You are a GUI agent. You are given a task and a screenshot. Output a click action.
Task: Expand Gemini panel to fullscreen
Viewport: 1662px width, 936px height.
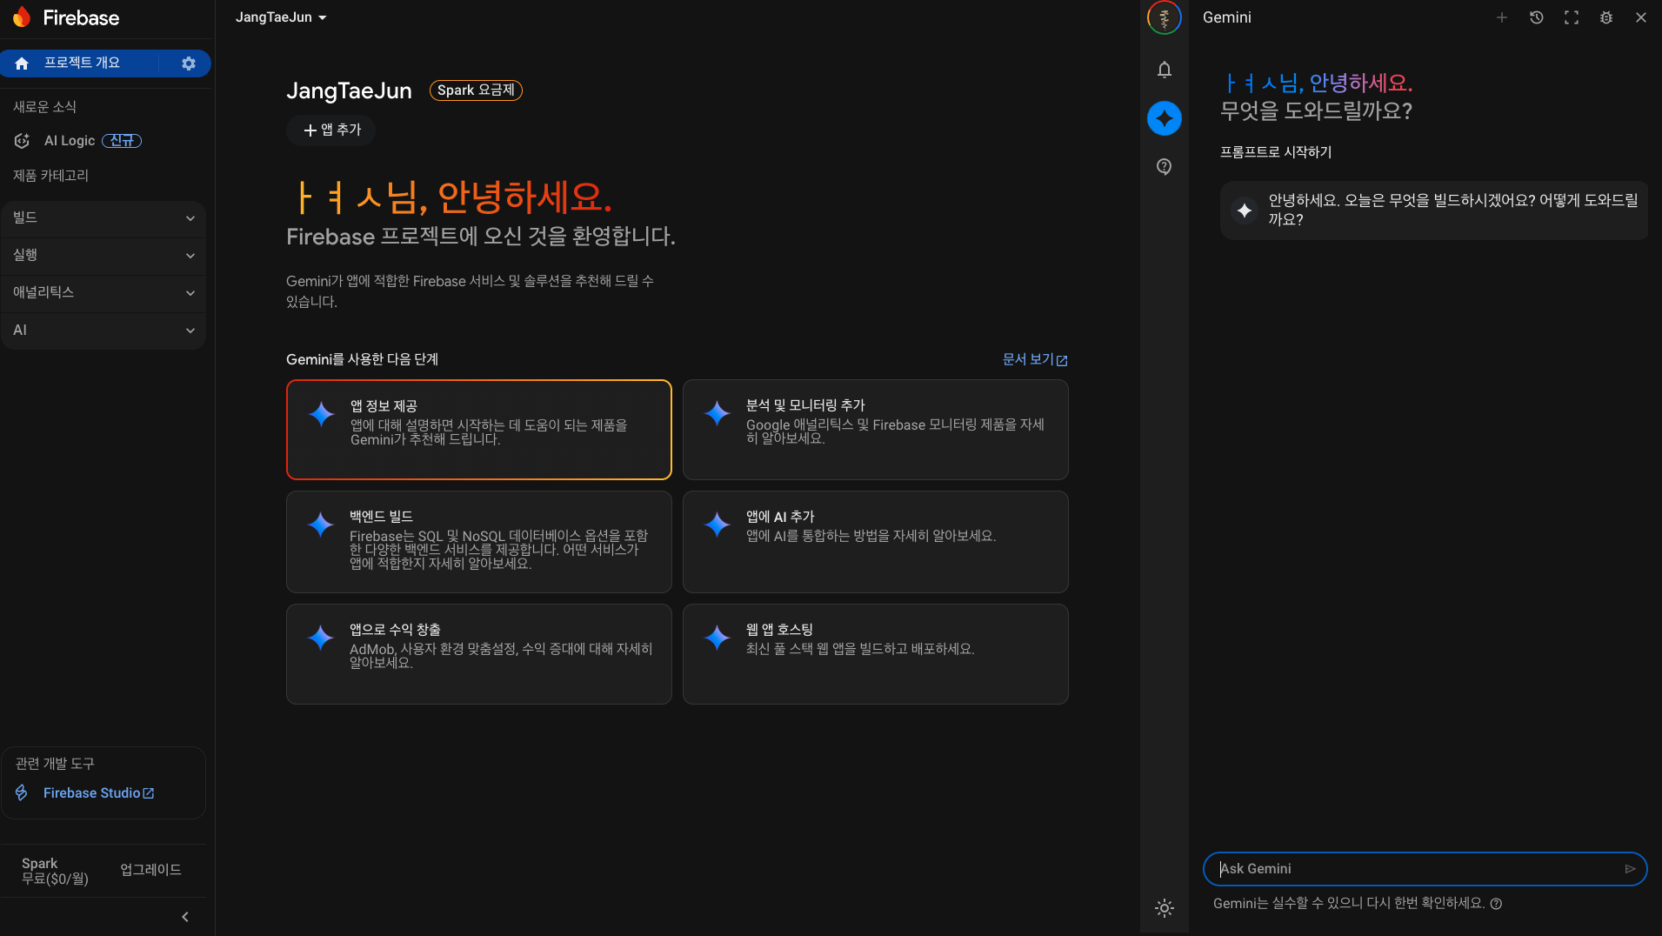[1572, 17]
